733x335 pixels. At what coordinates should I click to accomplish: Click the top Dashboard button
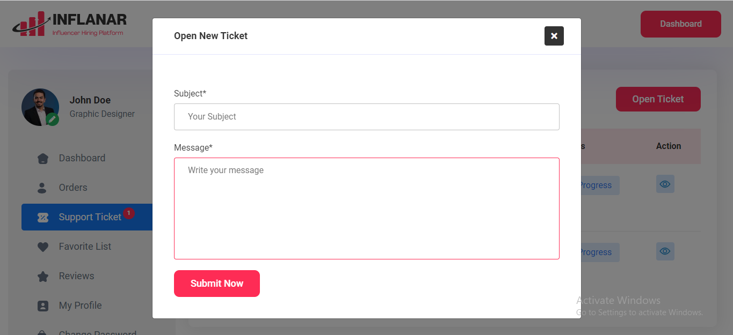(x=680, y=24)
